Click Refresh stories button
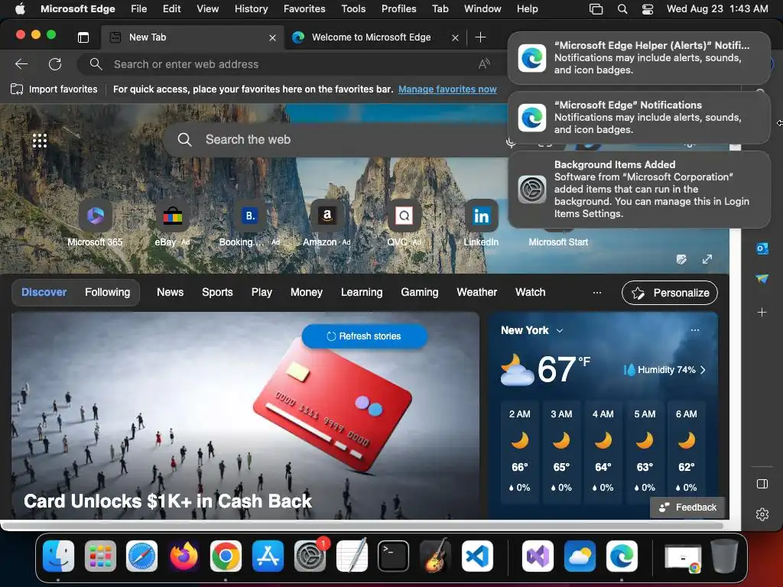This screenshot has height=587, width=783. click(365, 336)
